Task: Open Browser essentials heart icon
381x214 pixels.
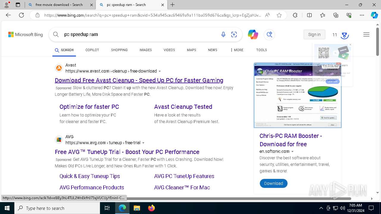Action: pos(349,15)
